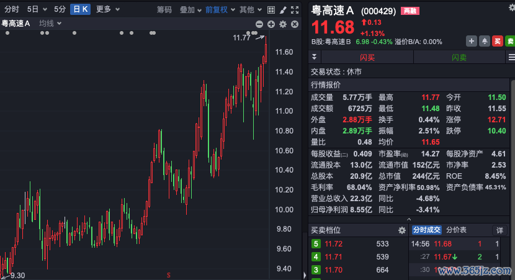Add stock to watchlist plus button
515x280 pixels.
coord(472,41)
